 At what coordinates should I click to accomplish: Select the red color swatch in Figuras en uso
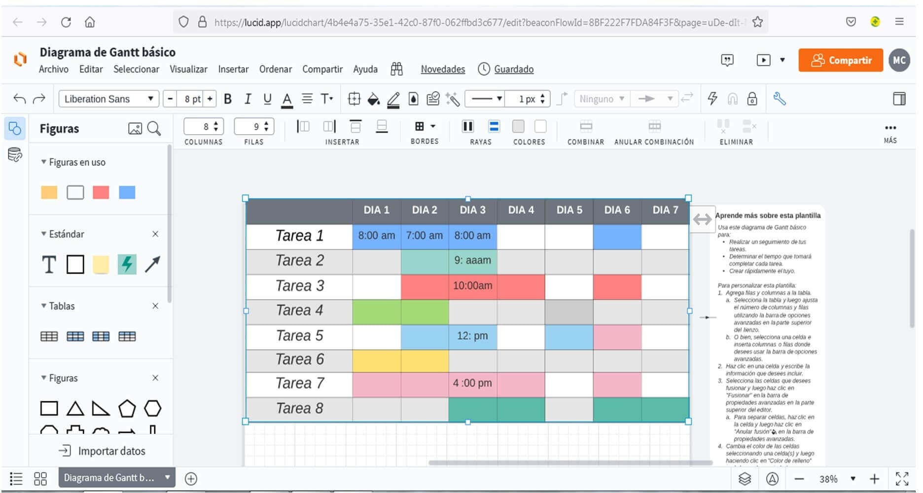pos(101,192)
